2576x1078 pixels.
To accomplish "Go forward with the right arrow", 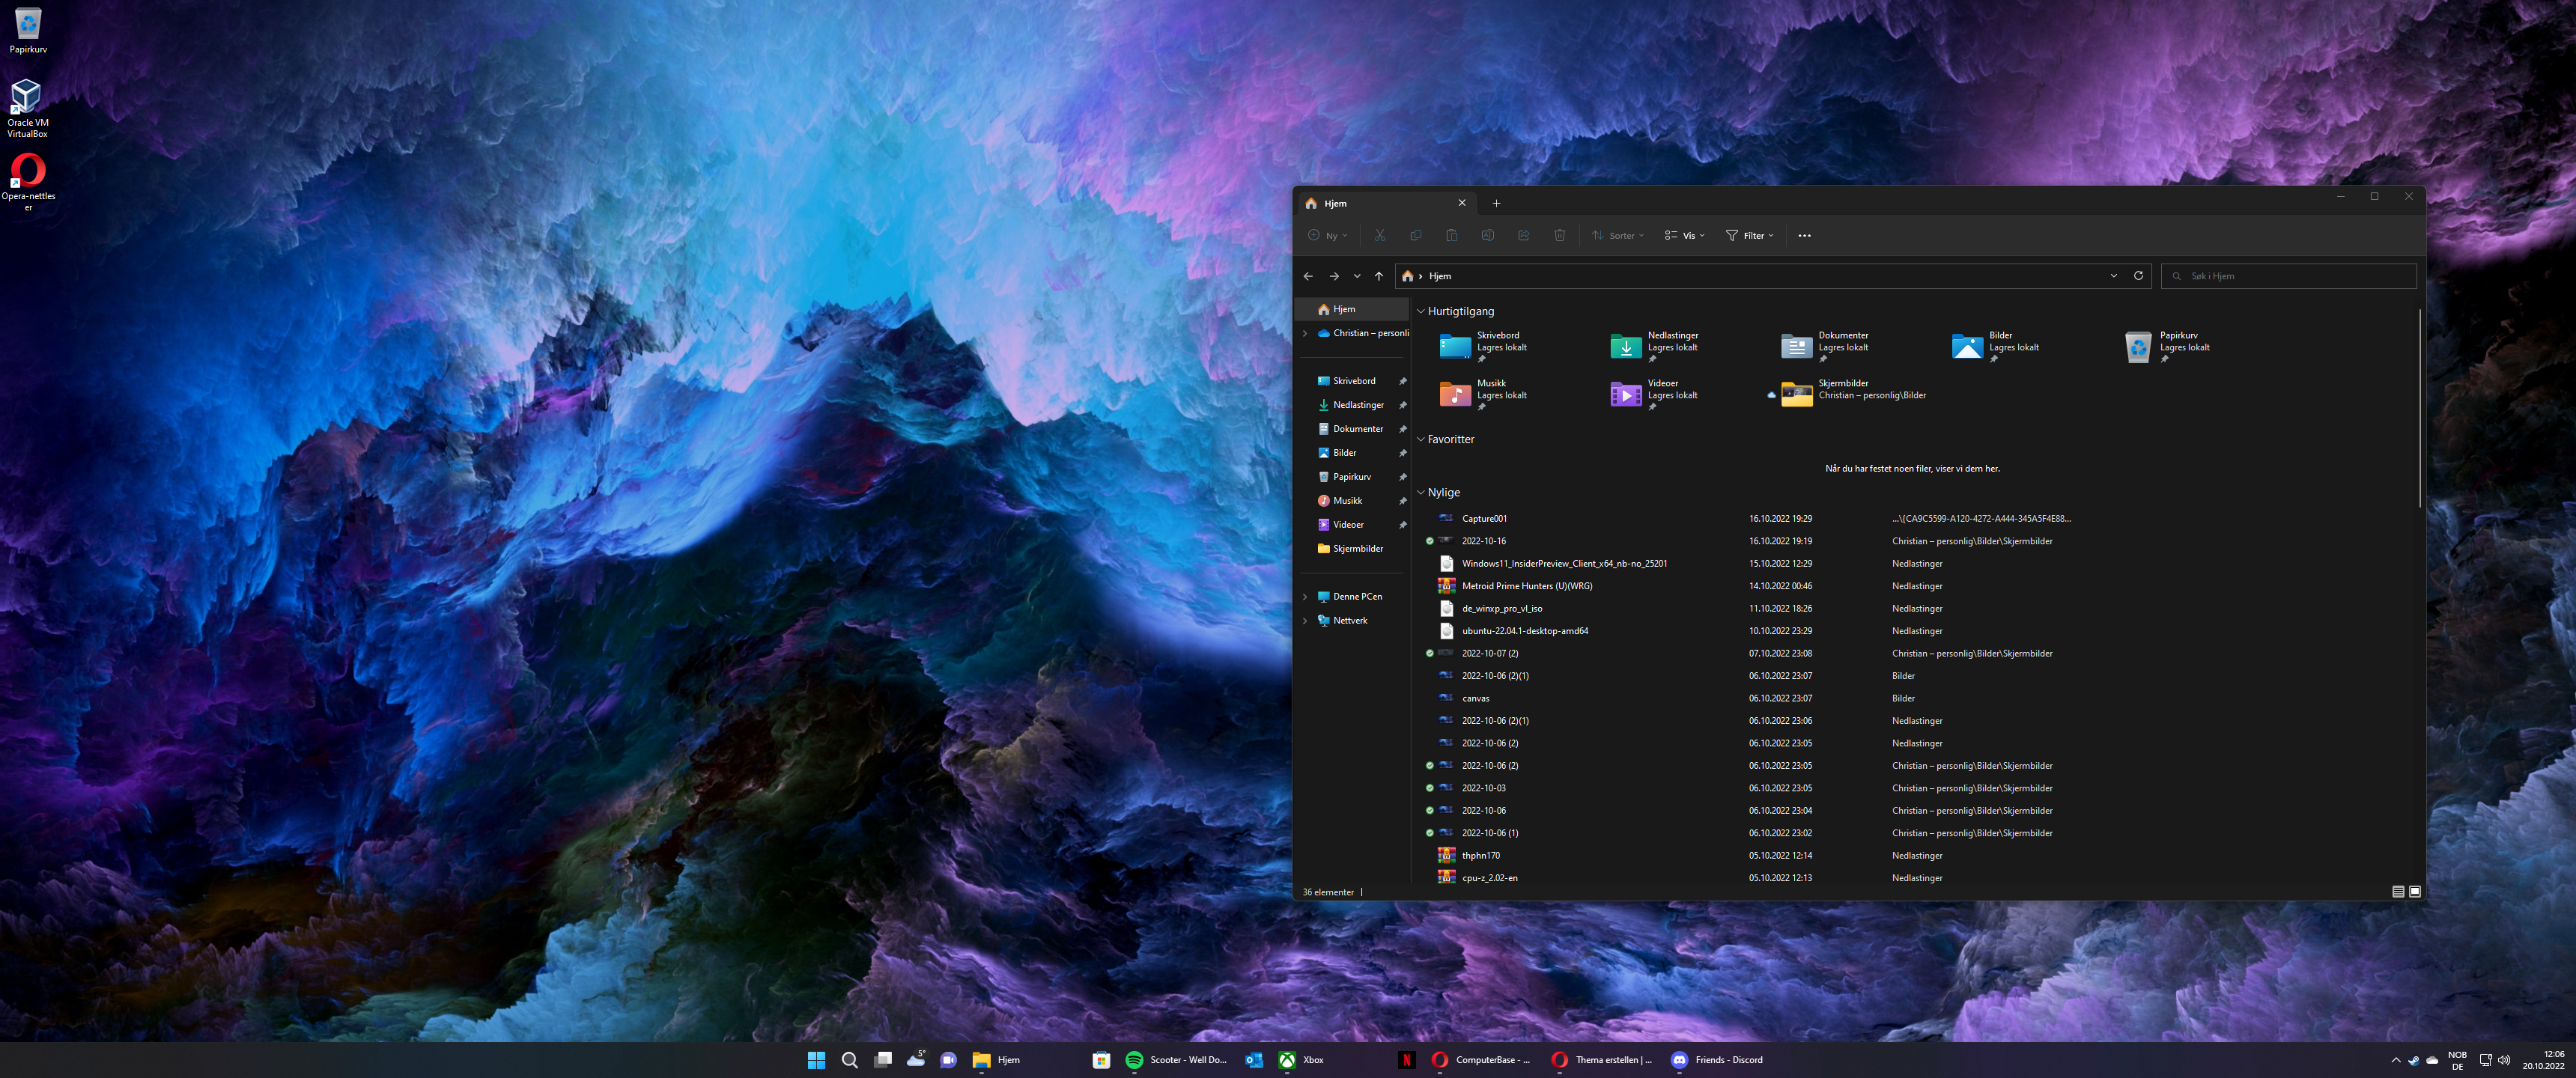I will click(1334, 276).
